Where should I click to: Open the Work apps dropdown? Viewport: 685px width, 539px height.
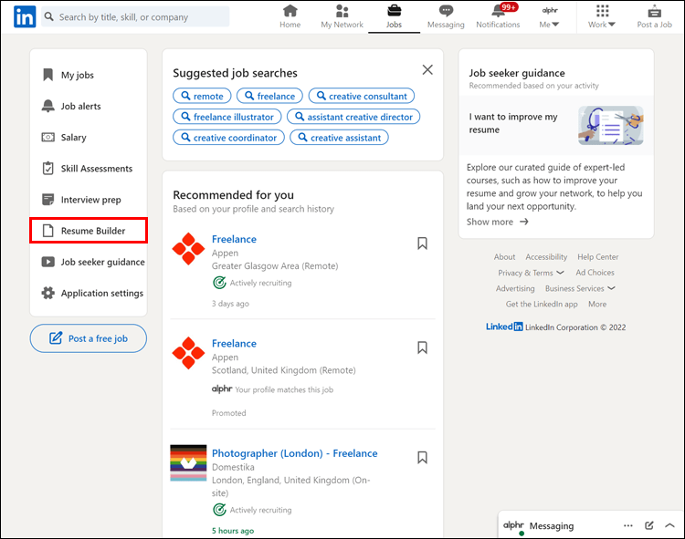tap(602, 17)
